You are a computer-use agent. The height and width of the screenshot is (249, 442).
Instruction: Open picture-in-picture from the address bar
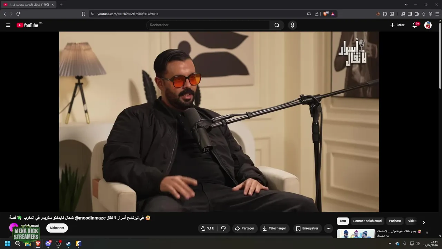point(309,14)
